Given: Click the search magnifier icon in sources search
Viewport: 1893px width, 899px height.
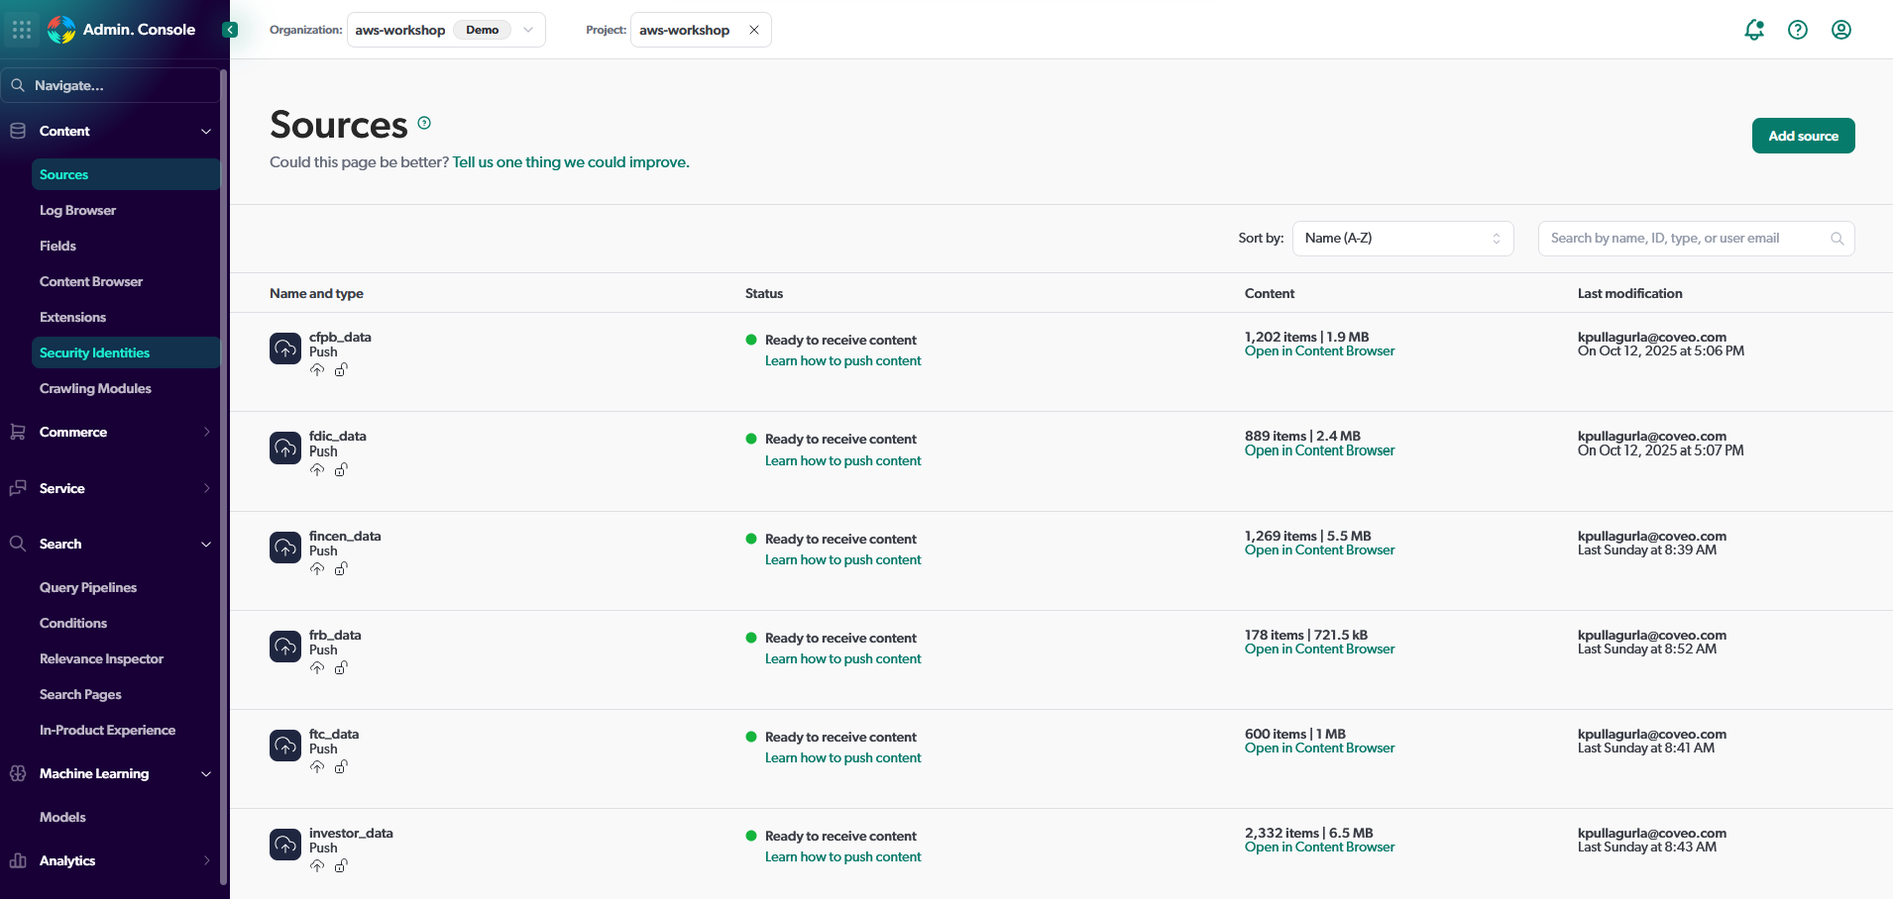Looking at the screenshot, I should tap(1837, 239).
